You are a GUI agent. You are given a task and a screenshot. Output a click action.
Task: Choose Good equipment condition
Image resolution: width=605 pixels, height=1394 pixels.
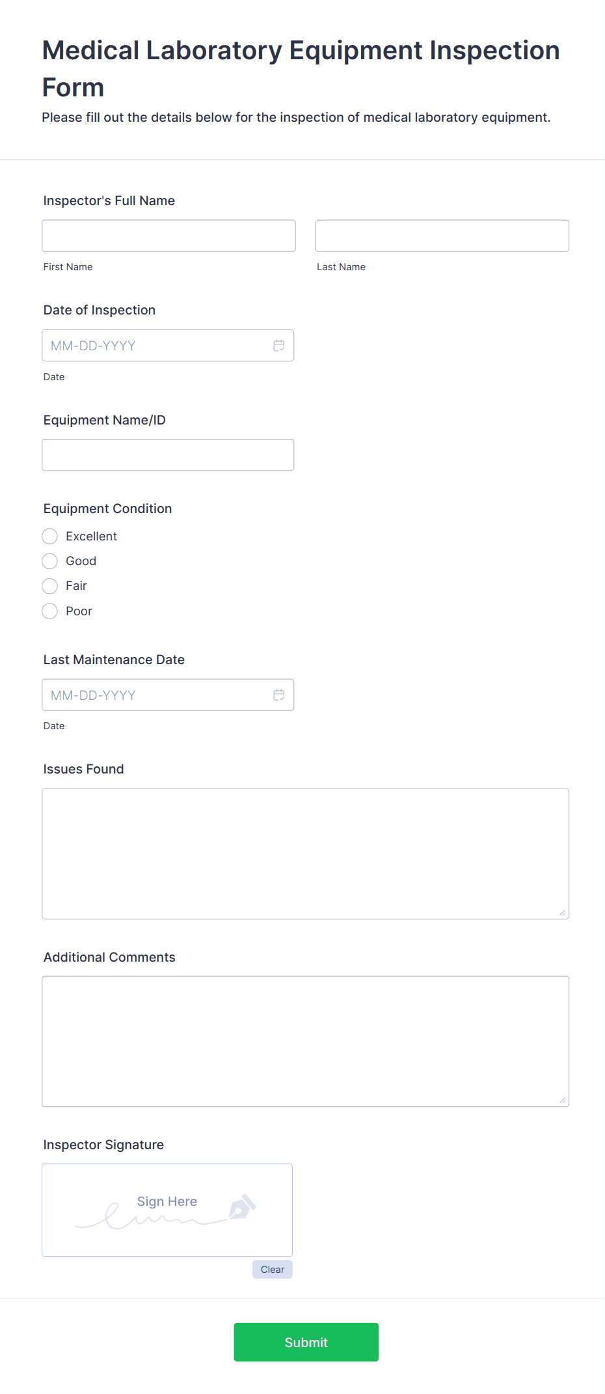tap(50, 561)
